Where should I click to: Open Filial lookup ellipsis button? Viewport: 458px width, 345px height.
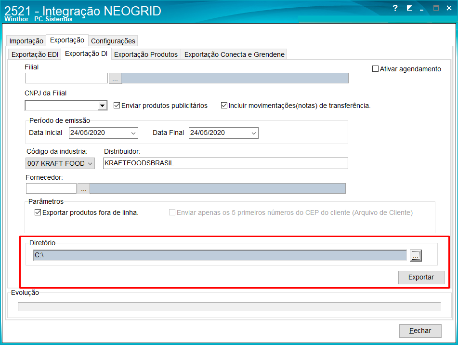(x=115, y=78)
